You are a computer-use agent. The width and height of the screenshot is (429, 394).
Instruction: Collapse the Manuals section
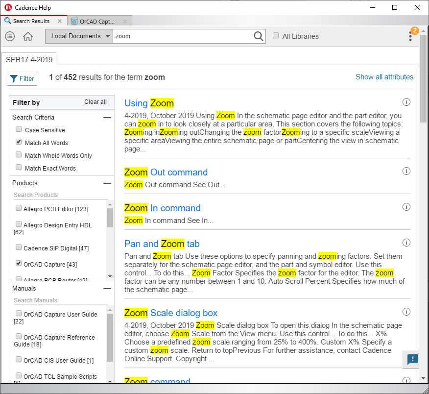point(107,289)
